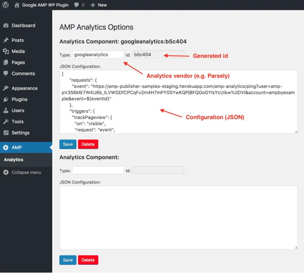Click the Media library icon
This screenshot has width=304, height=274.
coord(6,52)
